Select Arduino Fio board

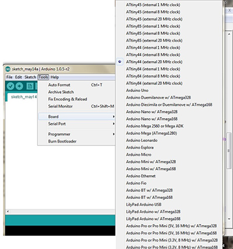[x=136, y=183]
